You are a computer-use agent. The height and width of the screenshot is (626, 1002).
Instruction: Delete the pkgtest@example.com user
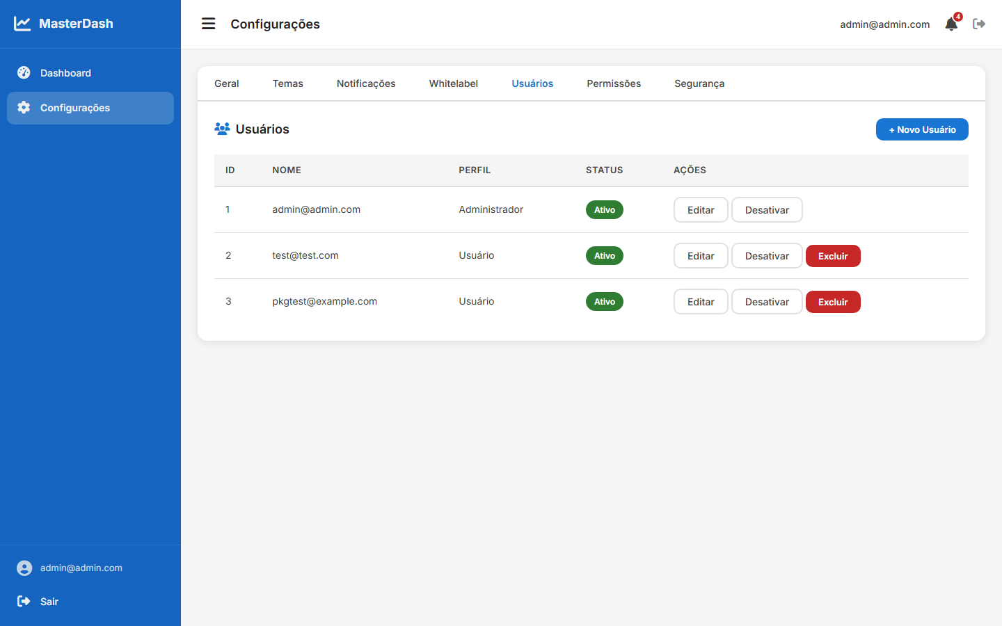[833, 302]
